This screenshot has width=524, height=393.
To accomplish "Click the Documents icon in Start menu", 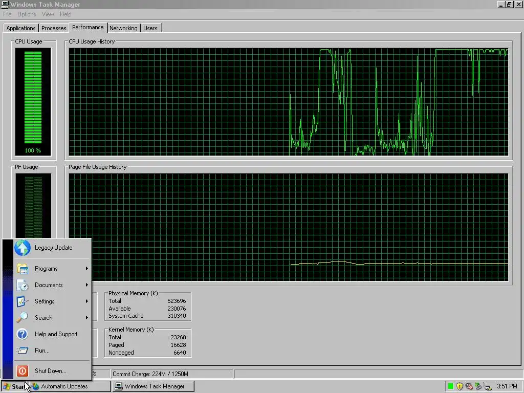I will [23, 285].
